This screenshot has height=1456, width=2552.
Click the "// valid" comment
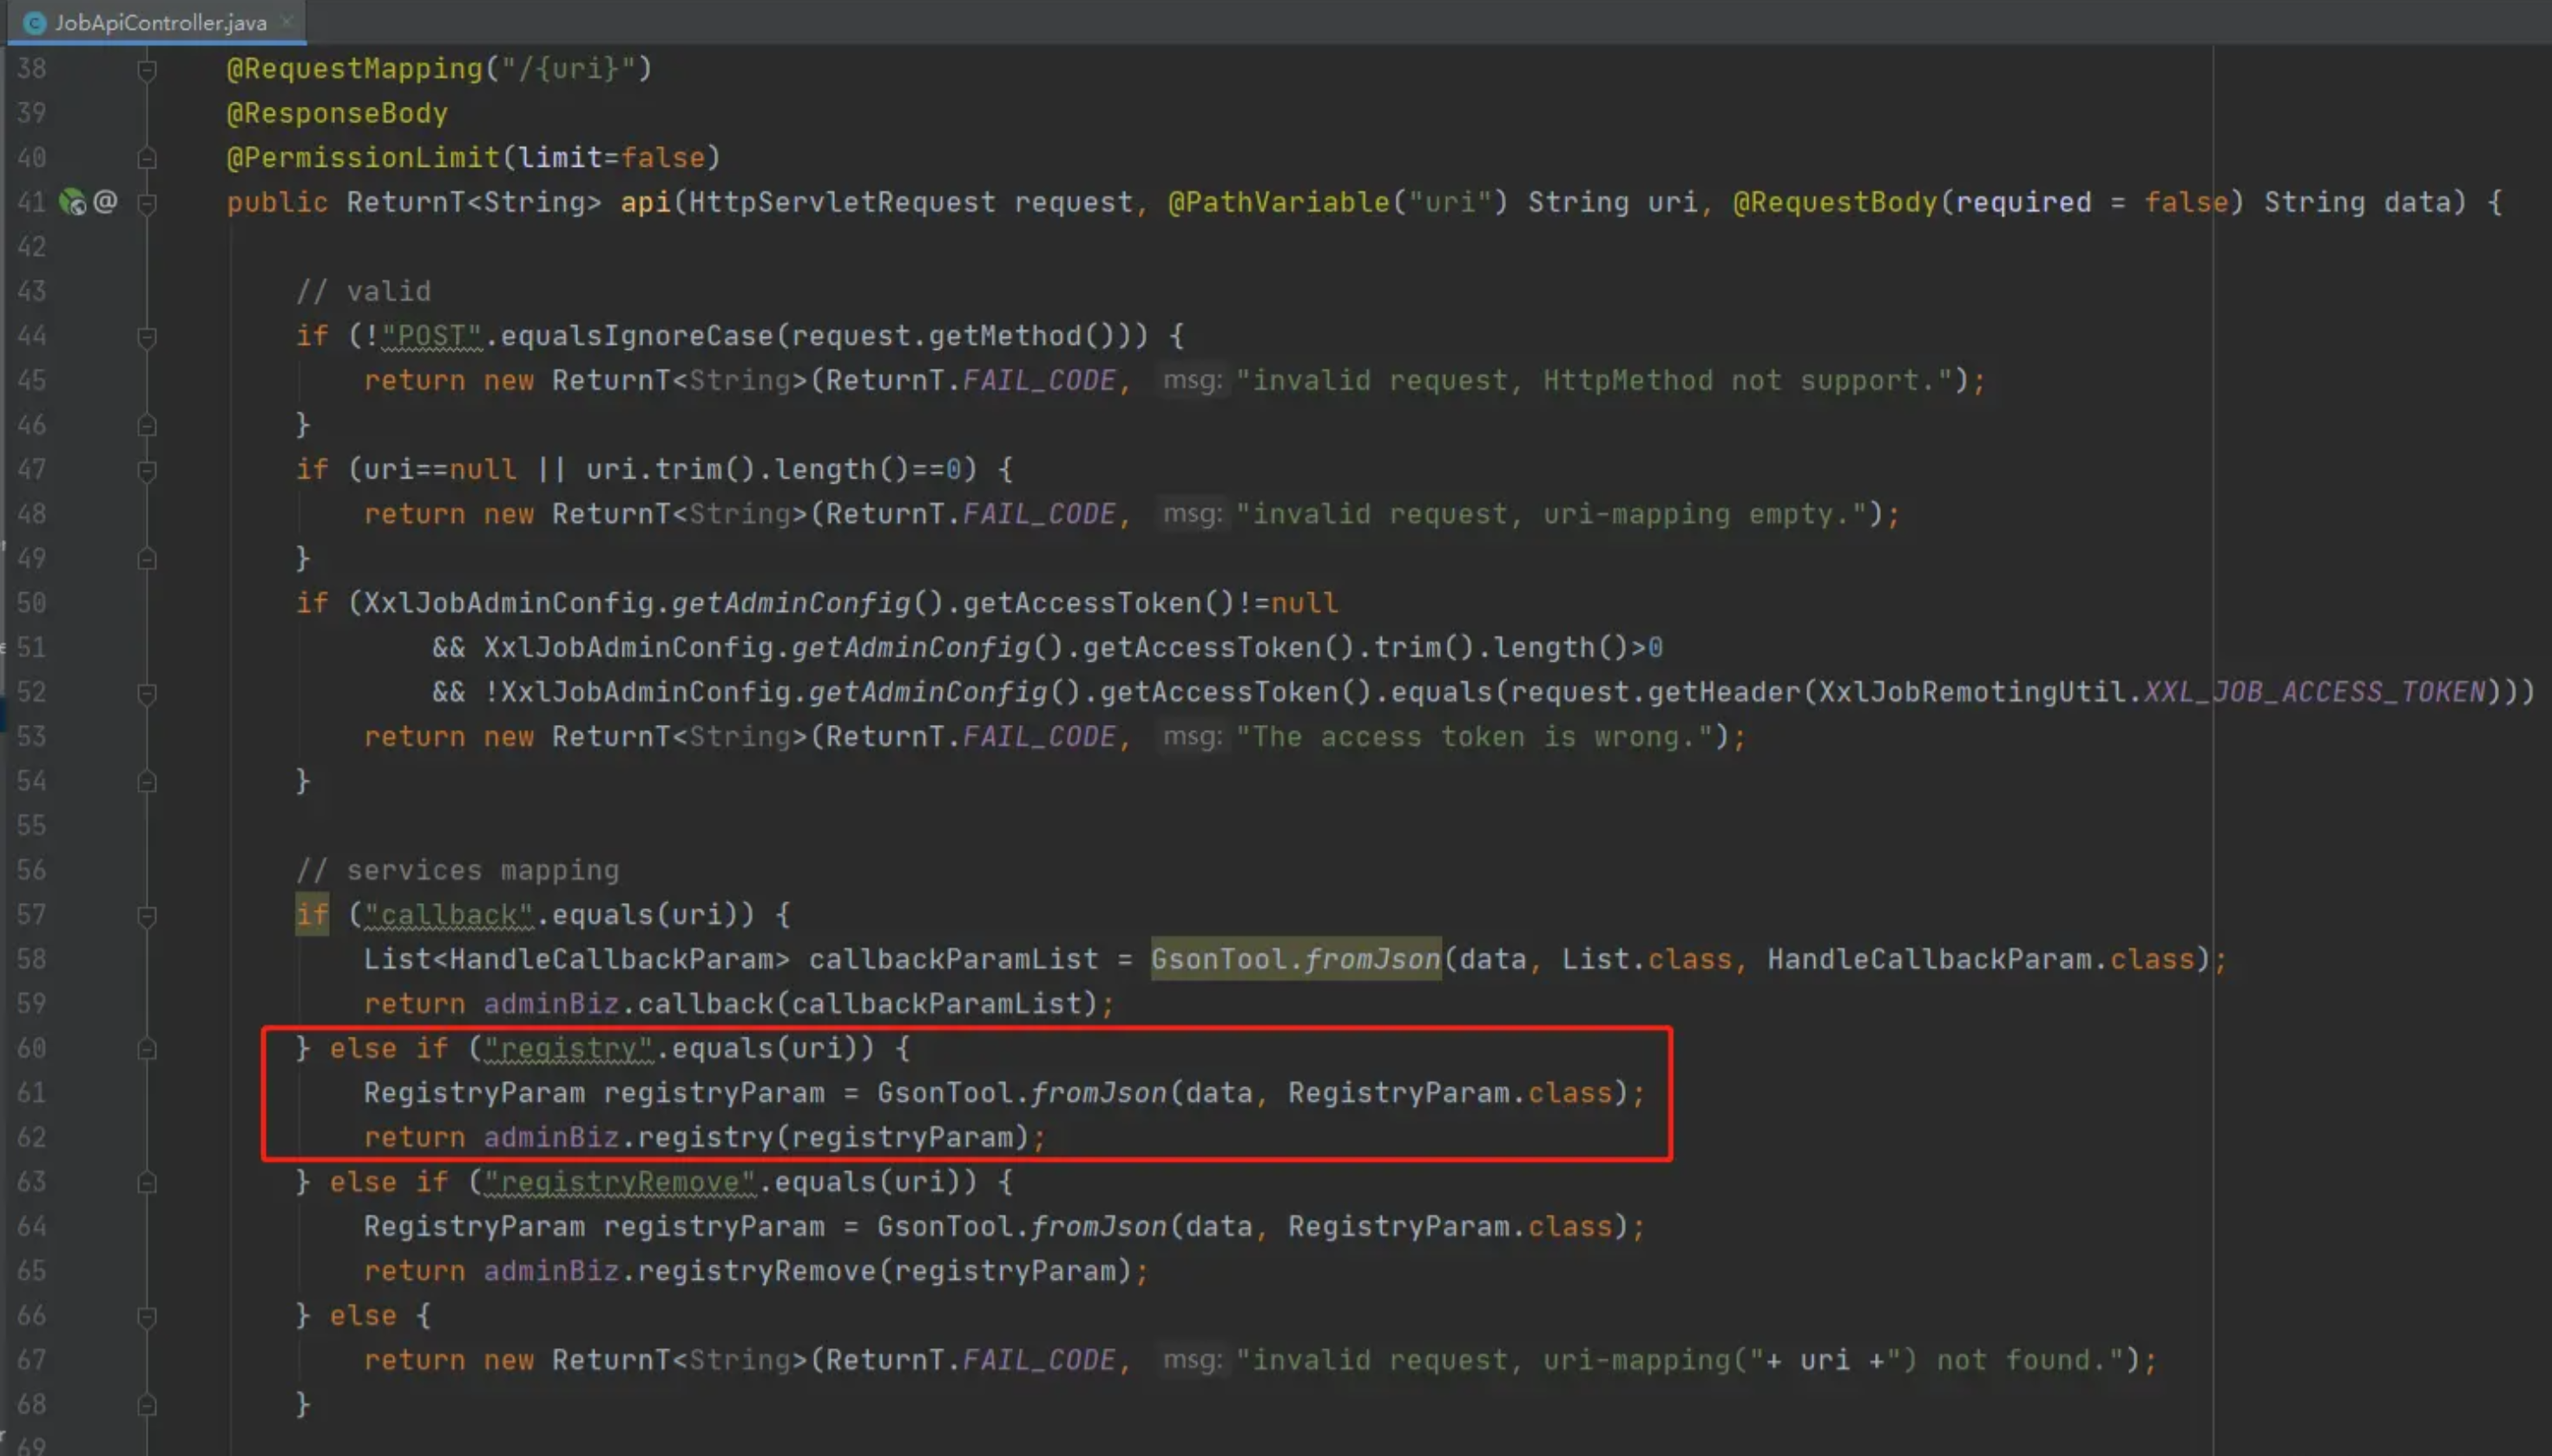point(364,291)
